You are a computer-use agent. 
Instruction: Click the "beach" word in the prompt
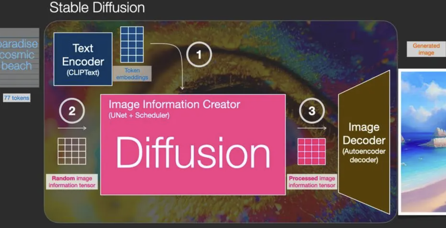16,65
